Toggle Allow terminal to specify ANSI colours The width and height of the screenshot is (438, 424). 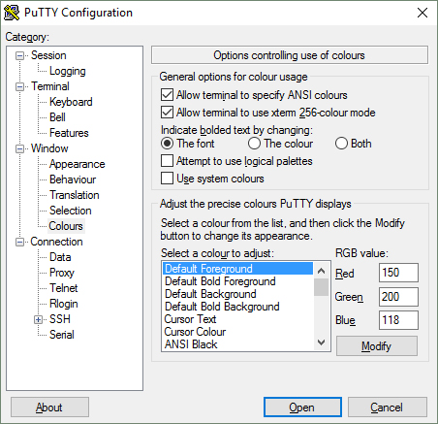click(x=167, y=95)
